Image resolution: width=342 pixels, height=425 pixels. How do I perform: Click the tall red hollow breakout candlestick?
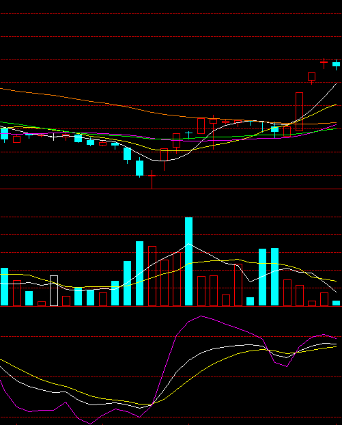coord(299,111)
